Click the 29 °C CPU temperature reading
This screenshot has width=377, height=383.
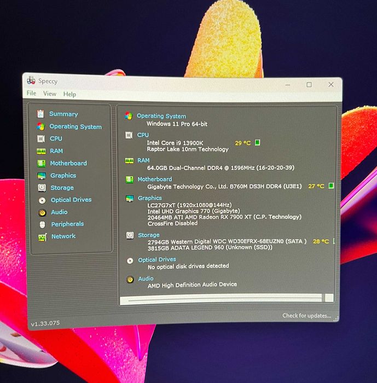(x=243, y=143)
